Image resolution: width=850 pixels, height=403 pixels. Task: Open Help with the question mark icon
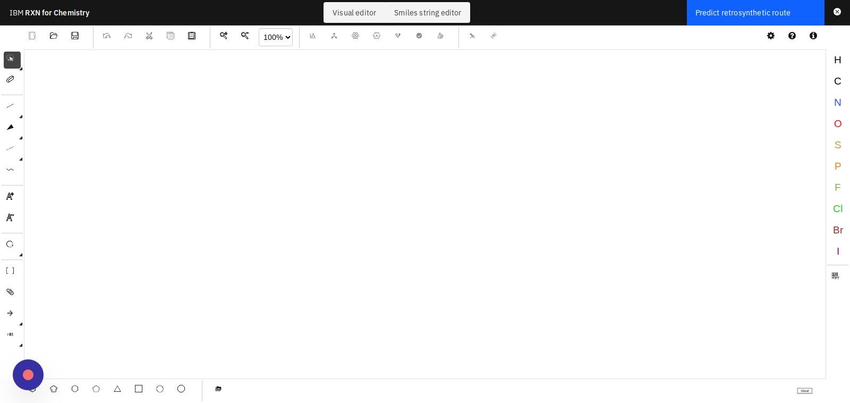pyautogui.click(x=792, y=36)
